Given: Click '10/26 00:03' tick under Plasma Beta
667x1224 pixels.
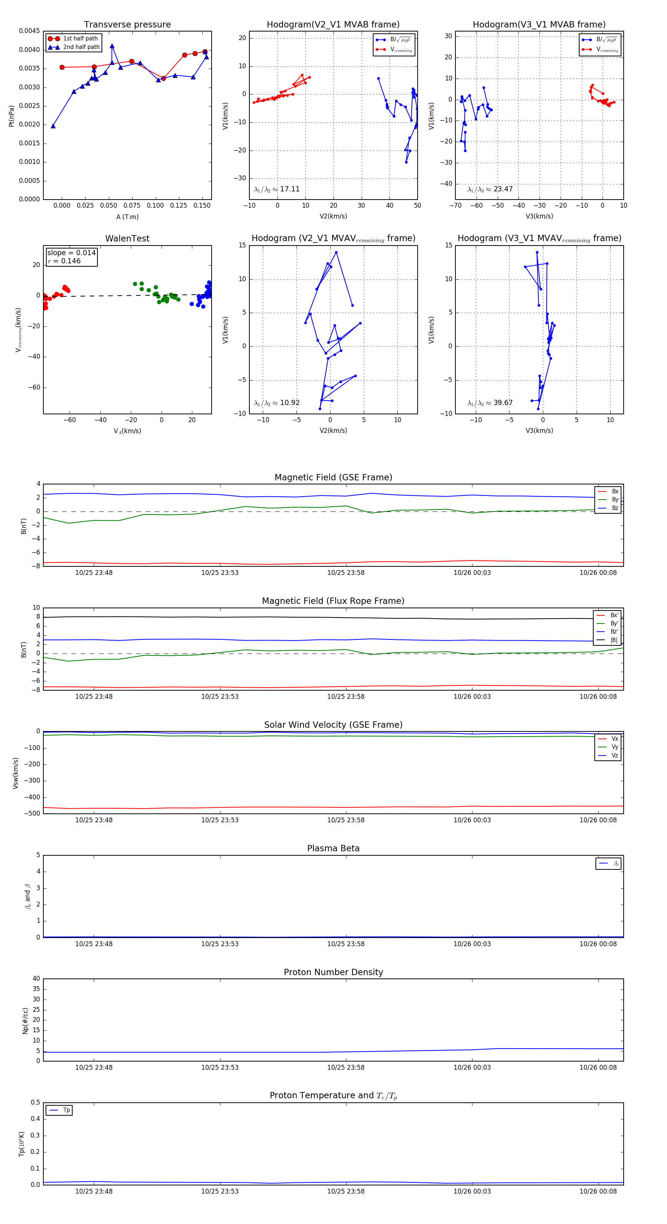Looking at the screenshot, I should (x=472, y=944).
